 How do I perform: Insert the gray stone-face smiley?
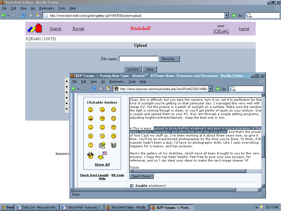pyautogui.click(x=114, y=145)
